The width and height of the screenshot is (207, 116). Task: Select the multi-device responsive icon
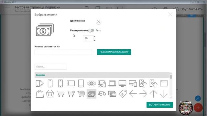(x=102, y=83)
